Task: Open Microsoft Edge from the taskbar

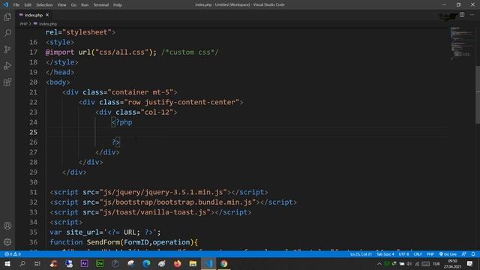Action: tap(146, 263)
